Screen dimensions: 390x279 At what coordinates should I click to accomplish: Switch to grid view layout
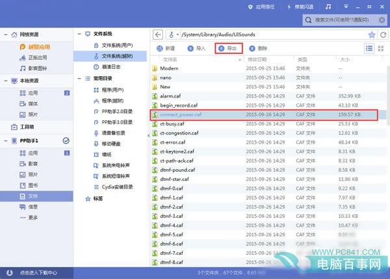pyautogui.click(x=381, y=48)
